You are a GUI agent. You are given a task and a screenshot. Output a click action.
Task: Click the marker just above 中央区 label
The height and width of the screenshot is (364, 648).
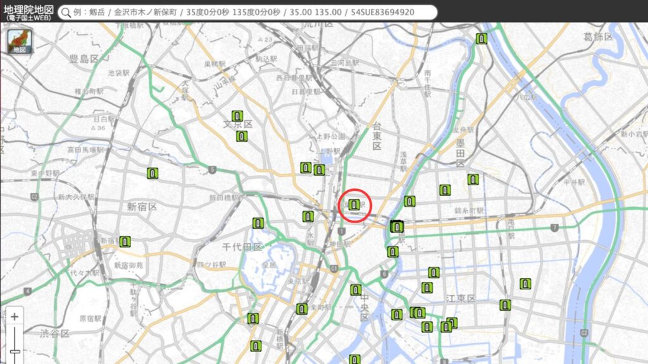[356, 290]
